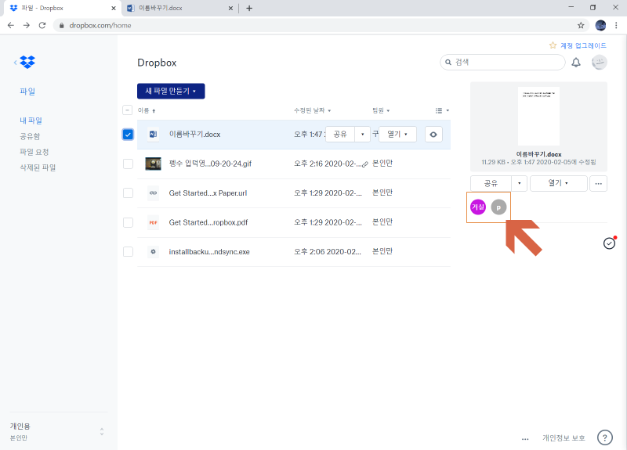Open the 개인정보 보호 link
The height and width of the screenshot is (450, 627).
click(x=564, y=438)
